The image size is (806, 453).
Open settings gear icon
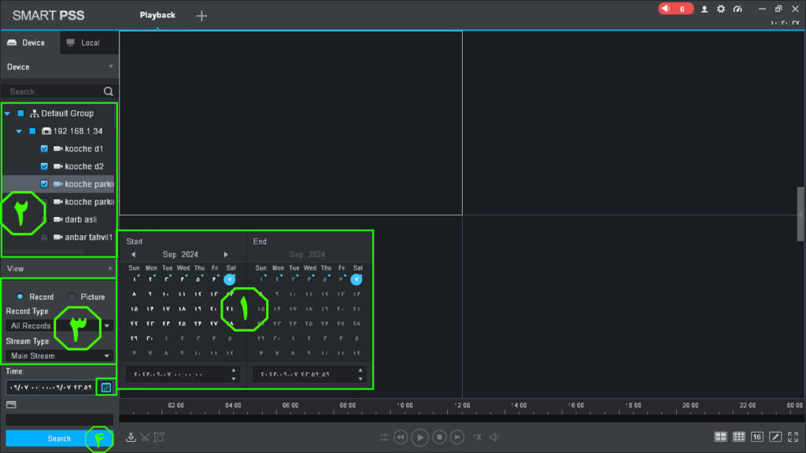pos(721,9)
